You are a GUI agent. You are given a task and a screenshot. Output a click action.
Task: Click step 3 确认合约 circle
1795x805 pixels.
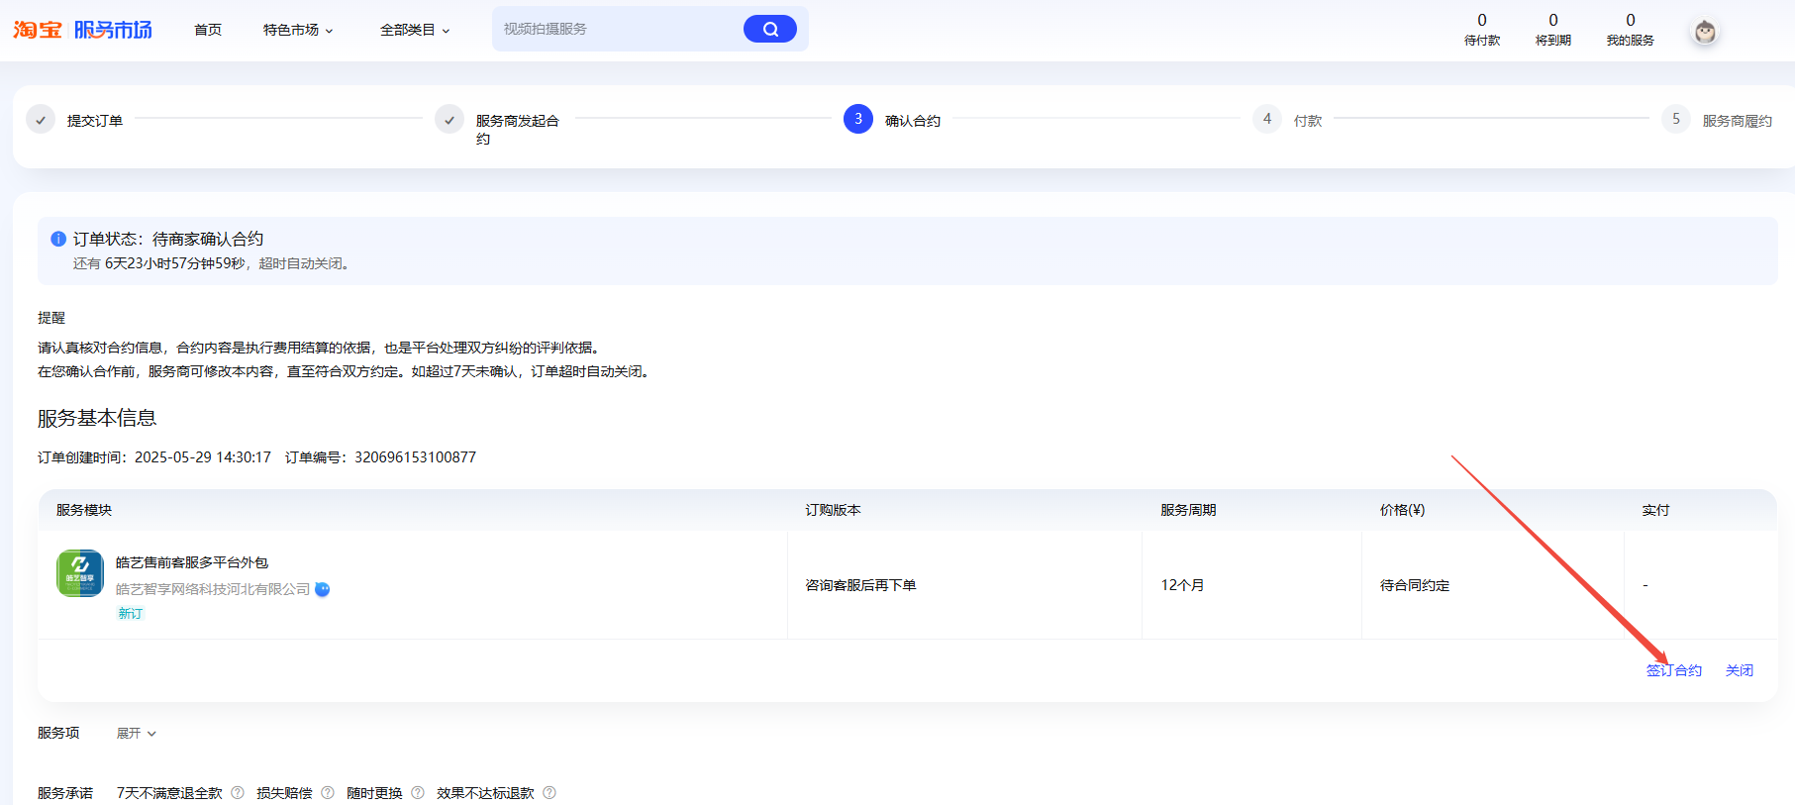point(858,119)
